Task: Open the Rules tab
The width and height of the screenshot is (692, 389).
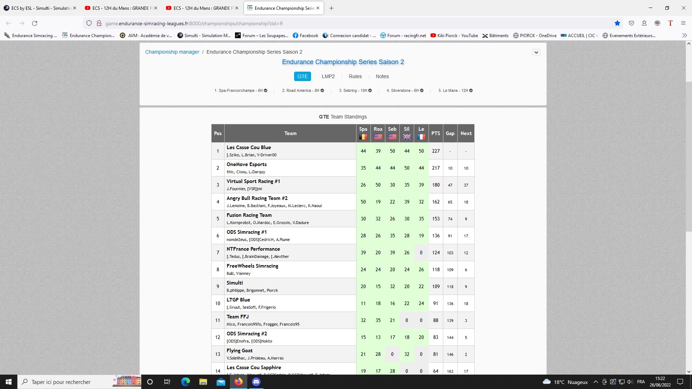Action: click(x=355, y=76)
